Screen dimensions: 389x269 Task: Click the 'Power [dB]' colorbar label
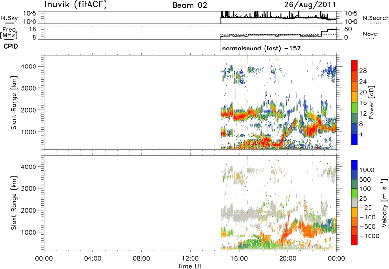point(371,102)
